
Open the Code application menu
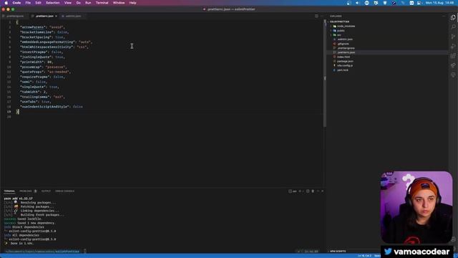click(16, 3)
